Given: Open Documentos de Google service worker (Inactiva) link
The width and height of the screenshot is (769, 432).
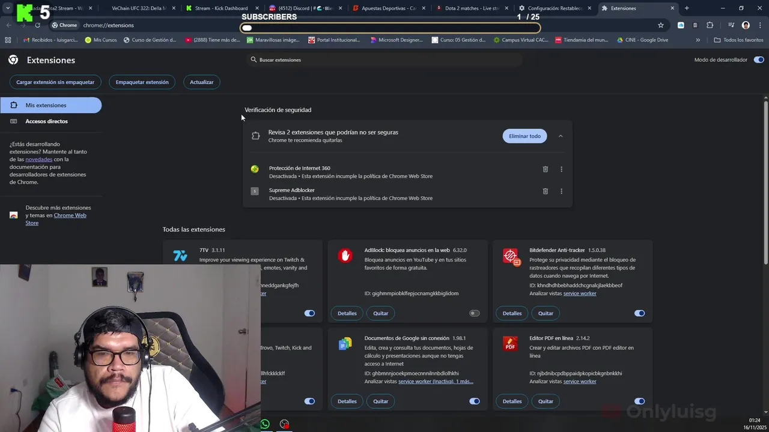Looking at the screenshot, I should click(436, 382).
